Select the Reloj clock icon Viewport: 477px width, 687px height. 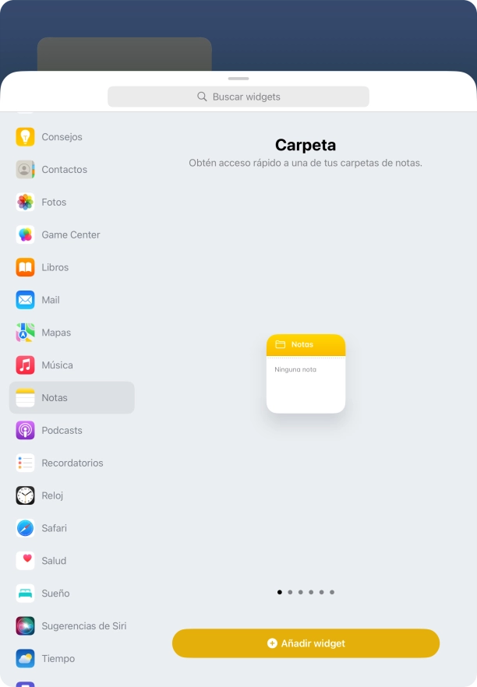(x=25, y=495)
